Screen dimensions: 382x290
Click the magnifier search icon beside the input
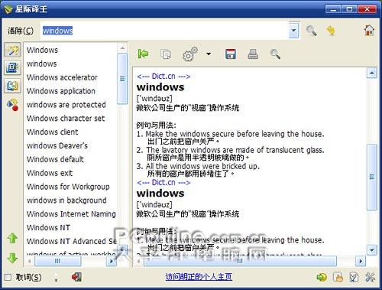[x=312, y=31]
